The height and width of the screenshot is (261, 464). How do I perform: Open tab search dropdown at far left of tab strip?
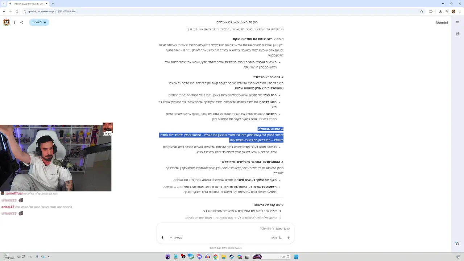[x=3, y=4]
